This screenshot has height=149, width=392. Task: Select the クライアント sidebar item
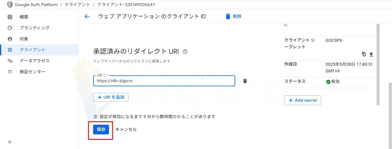[39, 50]
